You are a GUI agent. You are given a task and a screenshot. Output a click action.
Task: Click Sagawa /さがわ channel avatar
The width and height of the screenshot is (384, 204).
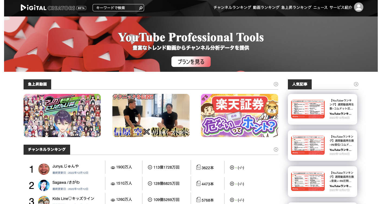tap(44, 185)
